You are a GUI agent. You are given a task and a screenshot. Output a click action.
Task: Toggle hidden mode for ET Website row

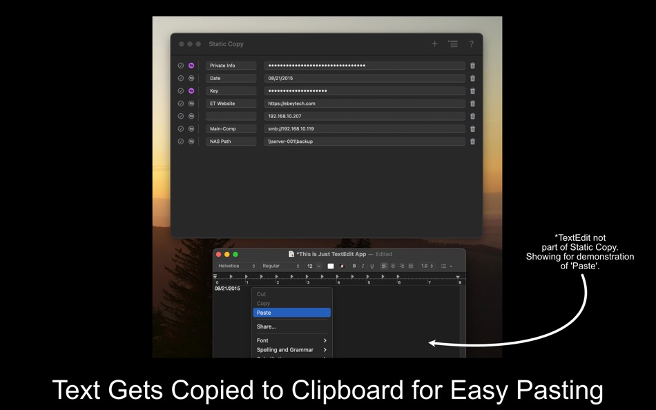click(x=191, y=104)
